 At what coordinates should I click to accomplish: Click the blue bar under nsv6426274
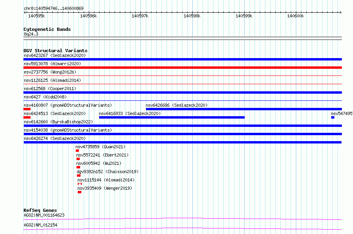pos(182,142)
